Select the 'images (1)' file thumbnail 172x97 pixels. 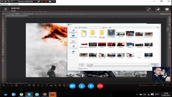click(x=102, y=45)
